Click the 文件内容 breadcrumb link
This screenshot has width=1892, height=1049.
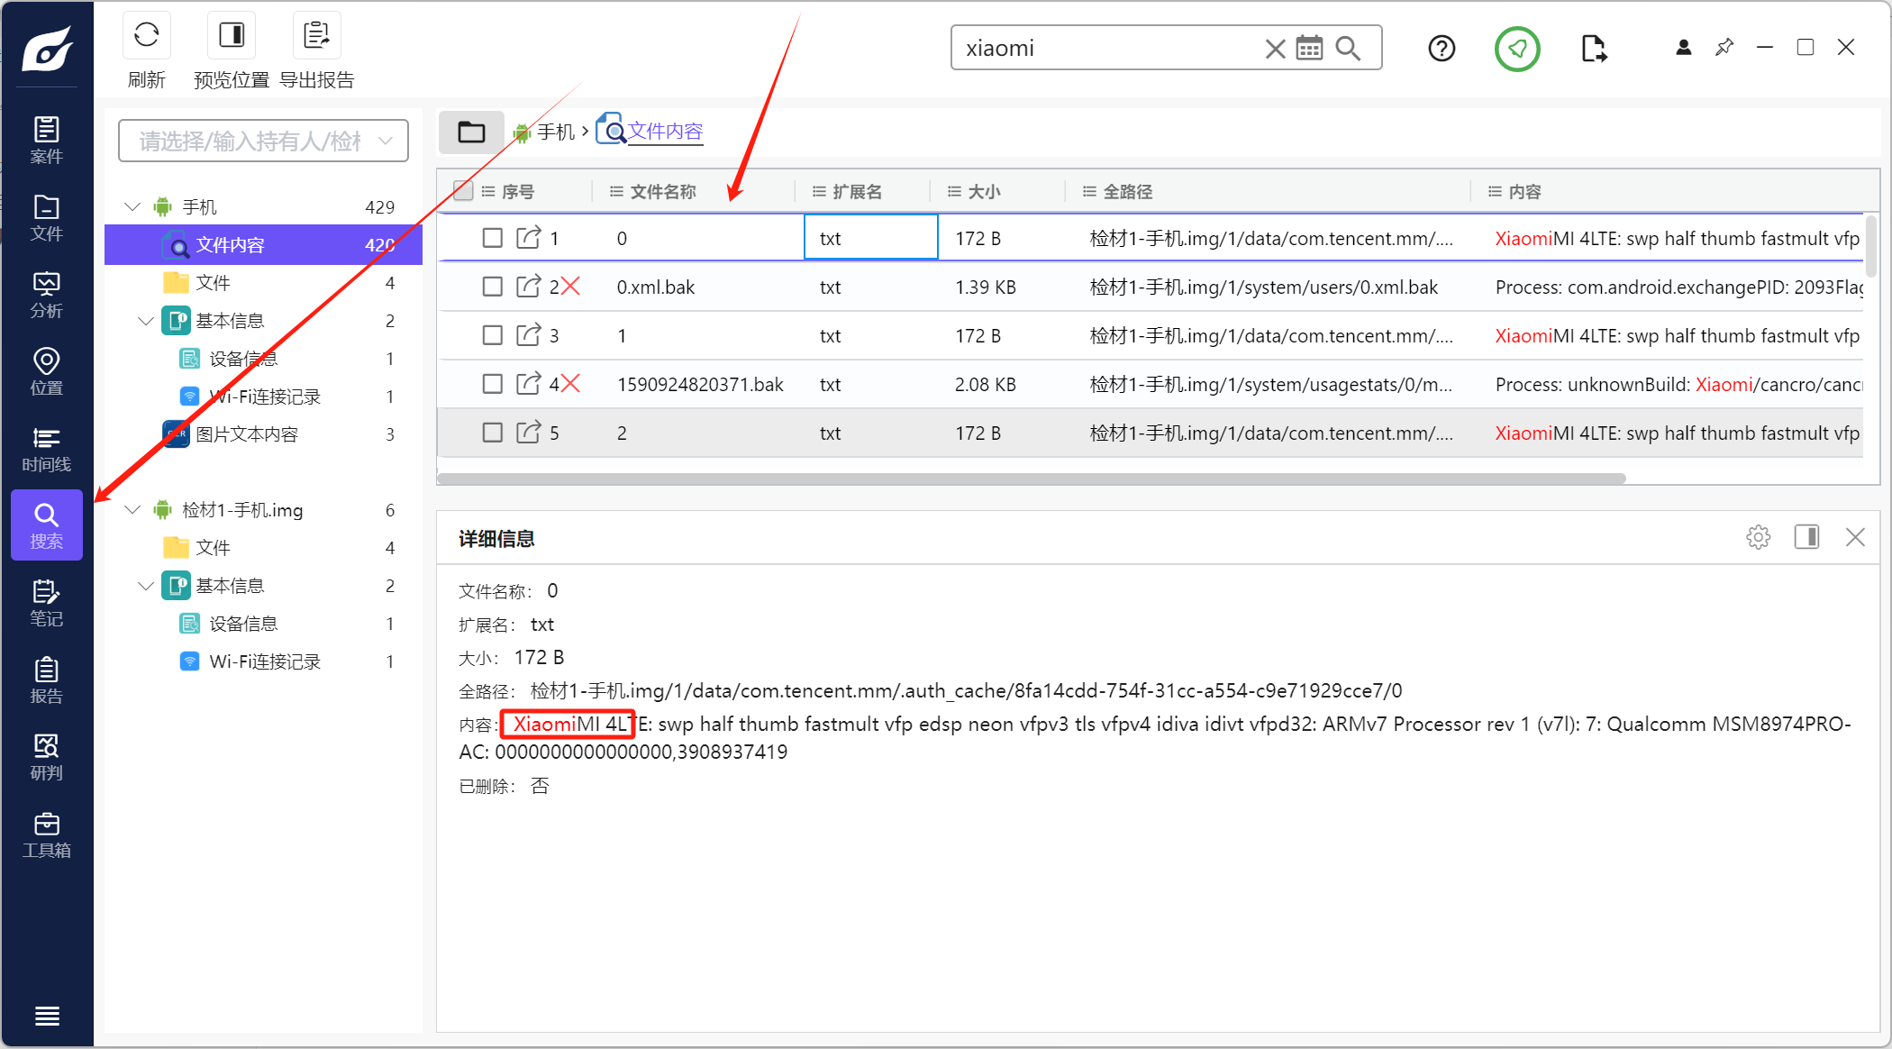[665, 132]
